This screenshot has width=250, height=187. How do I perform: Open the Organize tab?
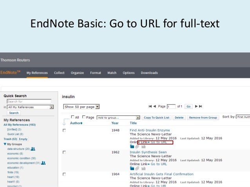click(77, 73)
